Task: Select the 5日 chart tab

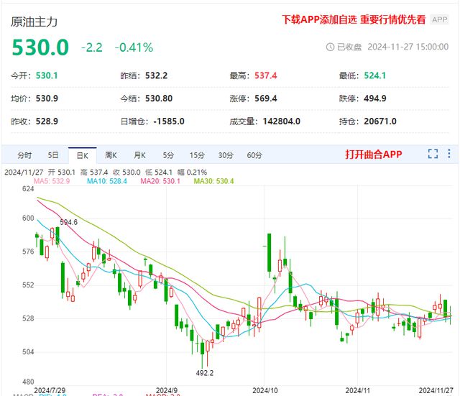Action: [53, 155]
